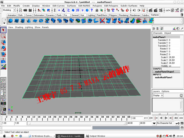Toggle Visibility on value in Channel Box
Screen dimensions: 184x138
pyautogui.click(x=170, y=66)
